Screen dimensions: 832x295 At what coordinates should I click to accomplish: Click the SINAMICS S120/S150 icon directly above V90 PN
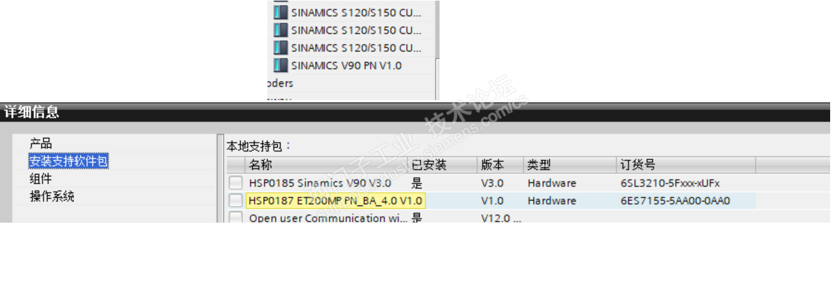280,48
